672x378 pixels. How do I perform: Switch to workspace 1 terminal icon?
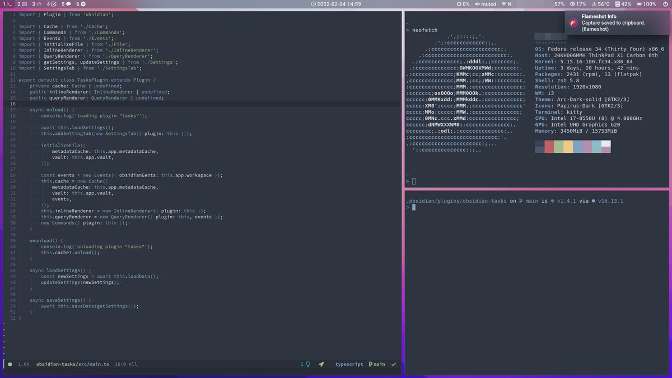point(8,4)
